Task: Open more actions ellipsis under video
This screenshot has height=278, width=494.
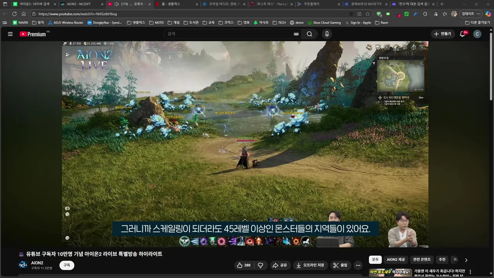Action: click(358, 265)
